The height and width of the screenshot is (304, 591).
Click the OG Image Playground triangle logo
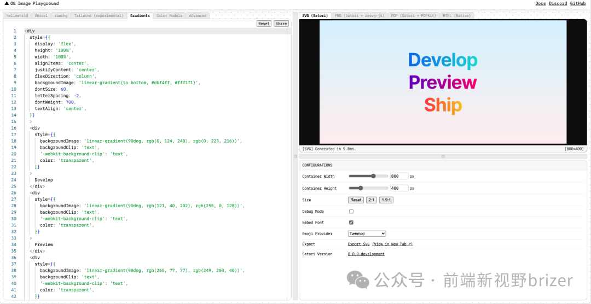point(7,3)
